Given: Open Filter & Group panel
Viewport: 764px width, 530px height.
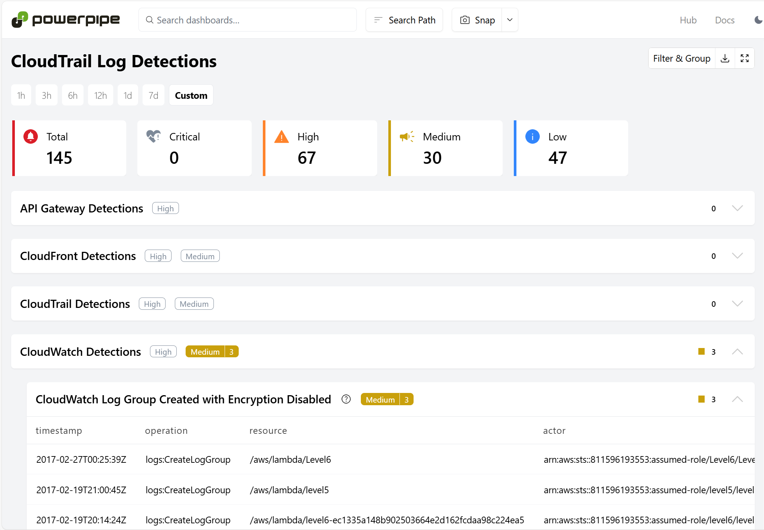Looking at the screenshot, I should [x=682, y=58].
